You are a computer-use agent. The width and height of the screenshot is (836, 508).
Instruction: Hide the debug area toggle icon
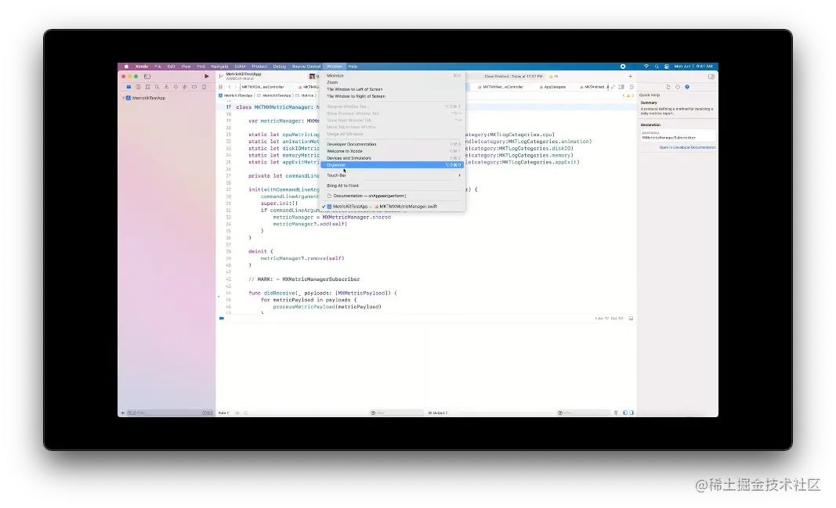631,319
